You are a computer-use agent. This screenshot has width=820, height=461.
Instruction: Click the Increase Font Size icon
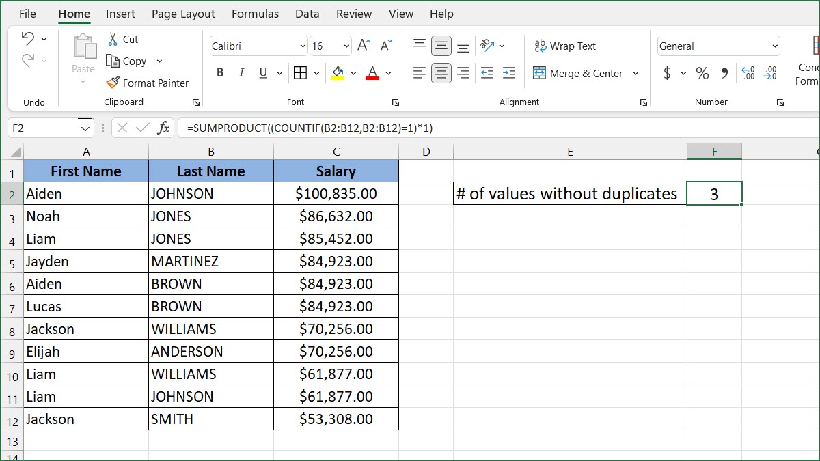pos(363,45)
